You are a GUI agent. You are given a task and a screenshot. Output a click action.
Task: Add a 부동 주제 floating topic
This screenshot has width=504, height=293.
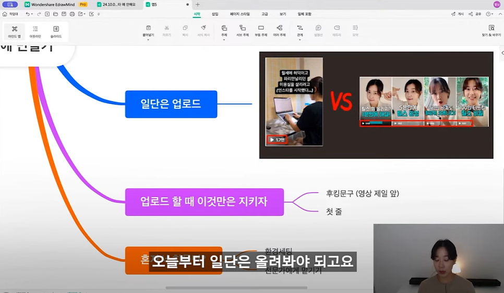(261, 30)
